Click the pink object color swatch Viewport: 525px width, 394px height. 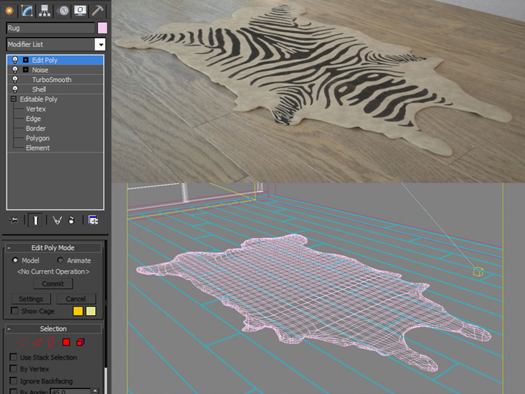(102, 28)
